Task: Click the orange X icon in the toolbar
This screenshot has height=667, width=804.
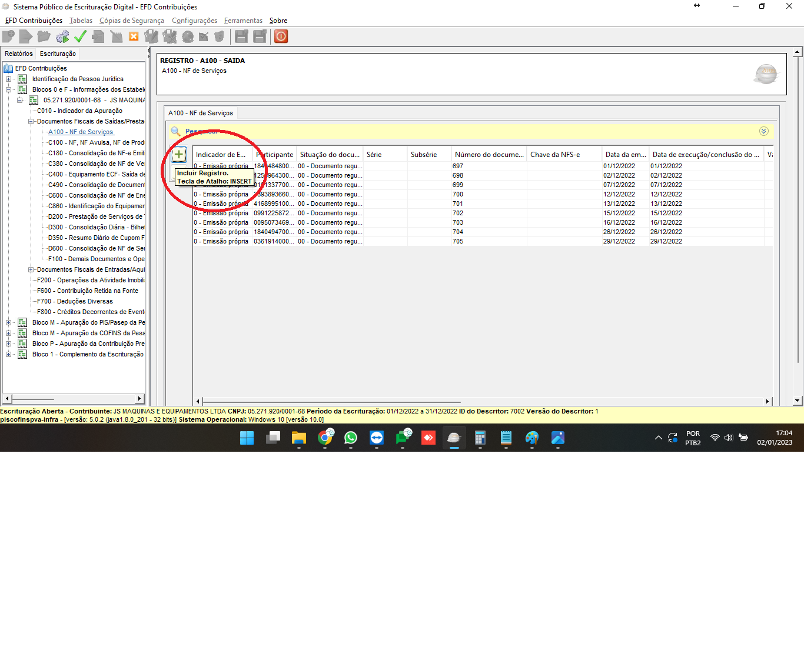Action: pyautogui.click(x=134, y=36)
